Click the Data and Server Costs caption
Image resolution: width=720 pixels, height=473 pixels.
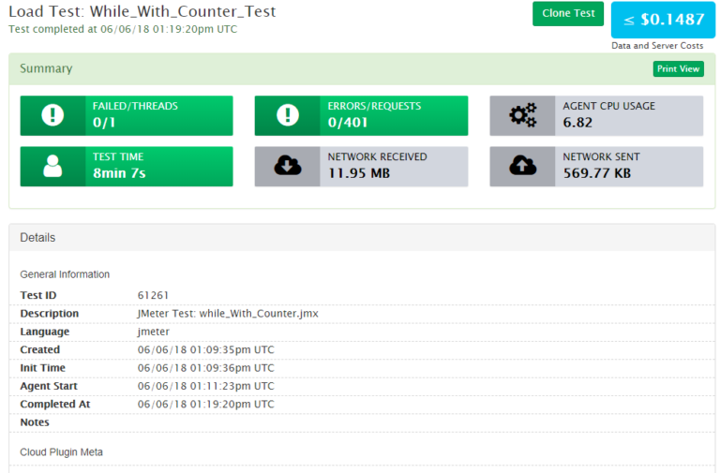coord(657,46)
